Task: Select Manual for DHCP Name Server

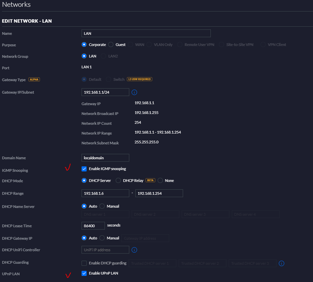Action: point(102,206)
